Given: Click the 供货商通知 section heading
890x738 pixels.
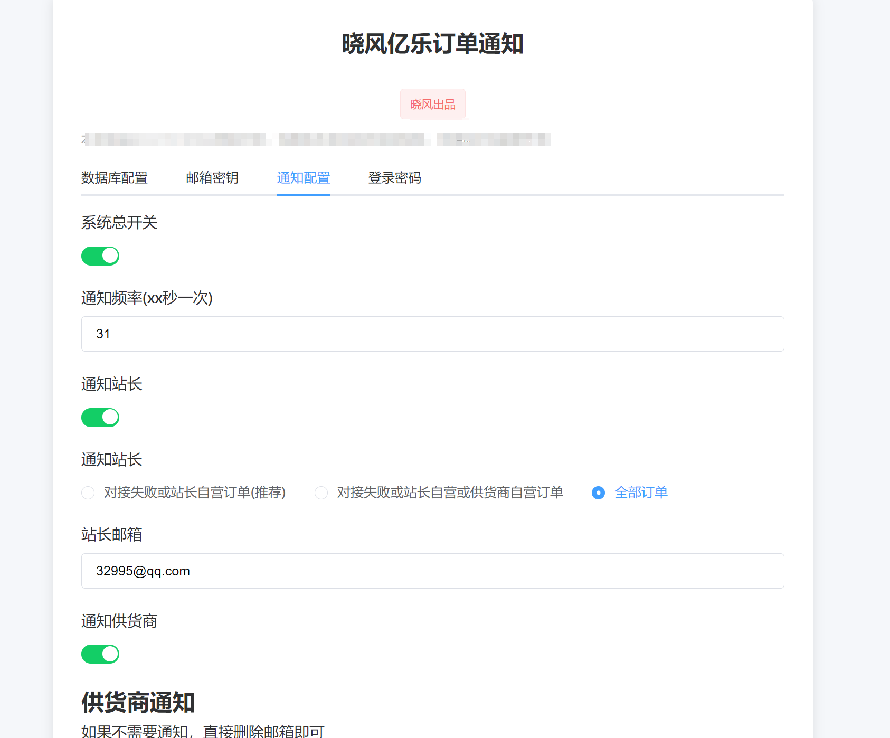Looking at the screenshot, I should (138, 703).
